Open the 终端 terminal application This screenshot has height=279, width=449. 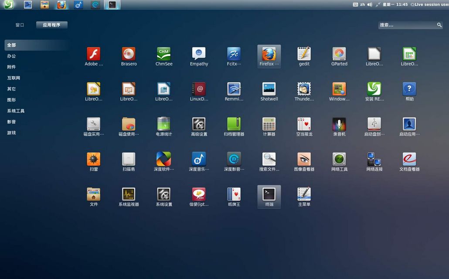pyautogui.click(x=269, y=194)
